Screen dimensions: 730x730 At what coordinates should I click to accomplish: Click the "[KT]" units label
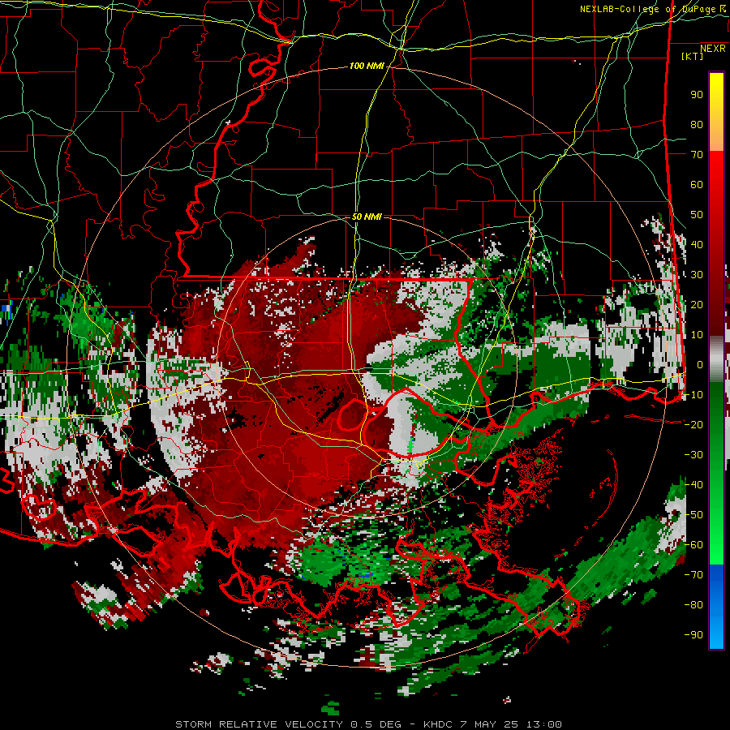click(x=693, y=56)
